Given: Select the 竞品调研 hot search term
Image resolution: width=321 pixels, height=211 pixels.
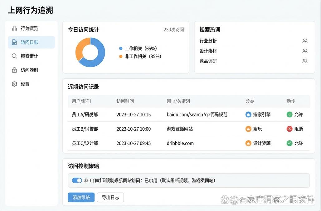Looking at the screenshot, I should 208,61.
